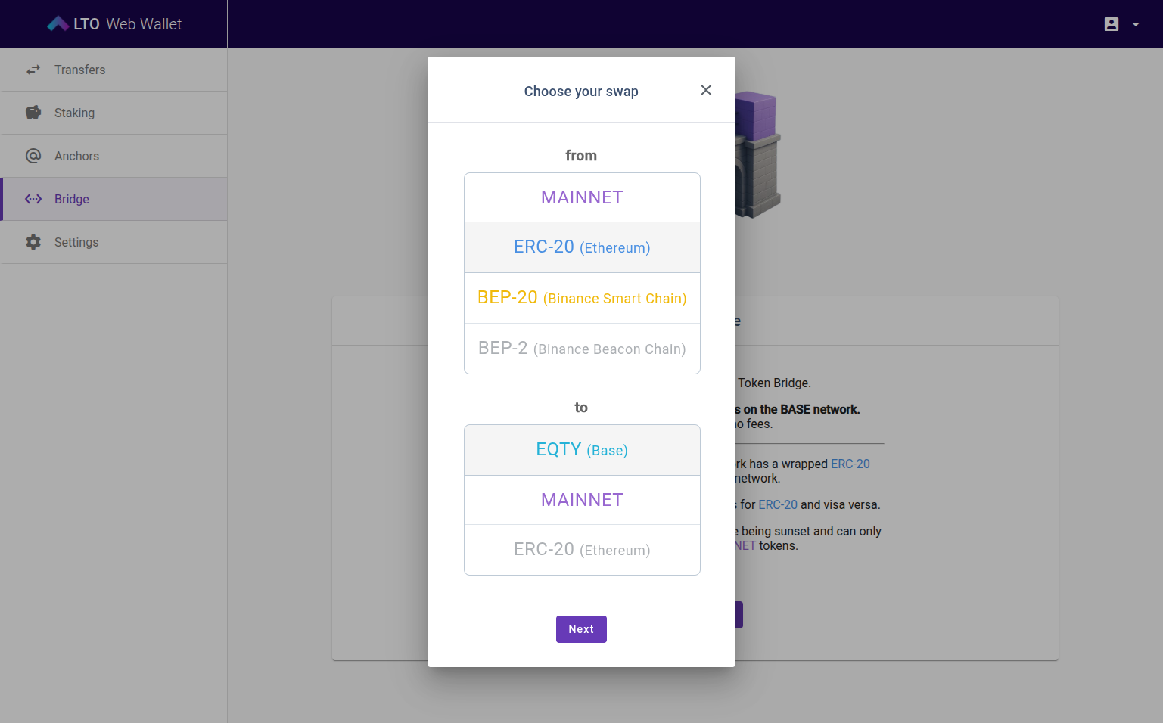Screen dimensions: 1163x723
Task: Select MAINNET as the from network
Action: tap(582, 197)
